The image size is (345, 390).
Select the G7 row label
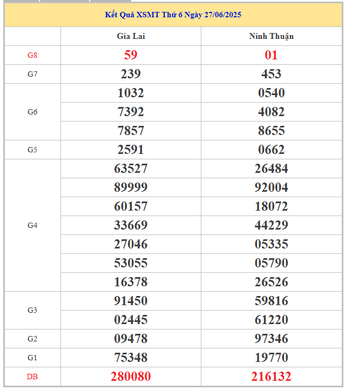tap(32, 74)
